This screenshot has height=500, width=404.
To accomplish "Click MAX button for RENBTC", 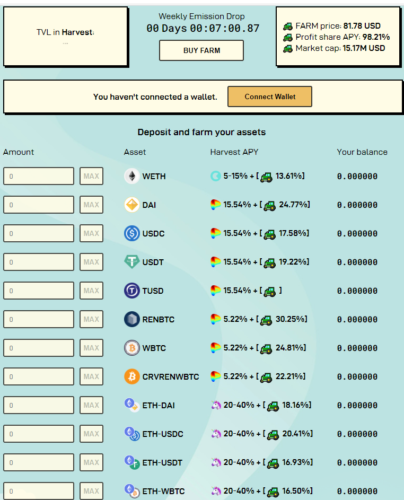I will pyautogui.click(x=92, y=319).
